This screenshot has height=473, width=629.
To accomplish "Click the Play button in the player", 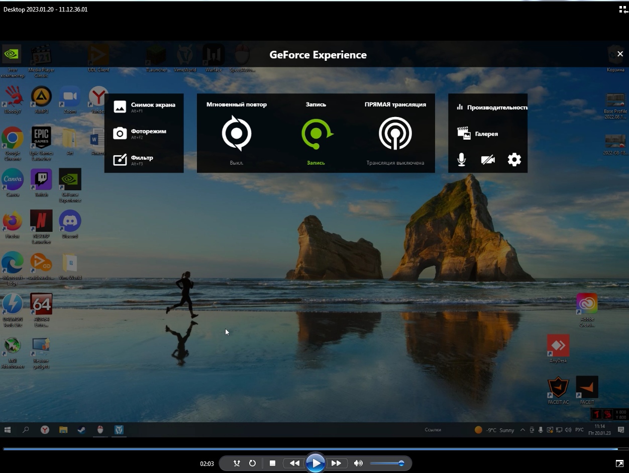I will pos(315,463).
